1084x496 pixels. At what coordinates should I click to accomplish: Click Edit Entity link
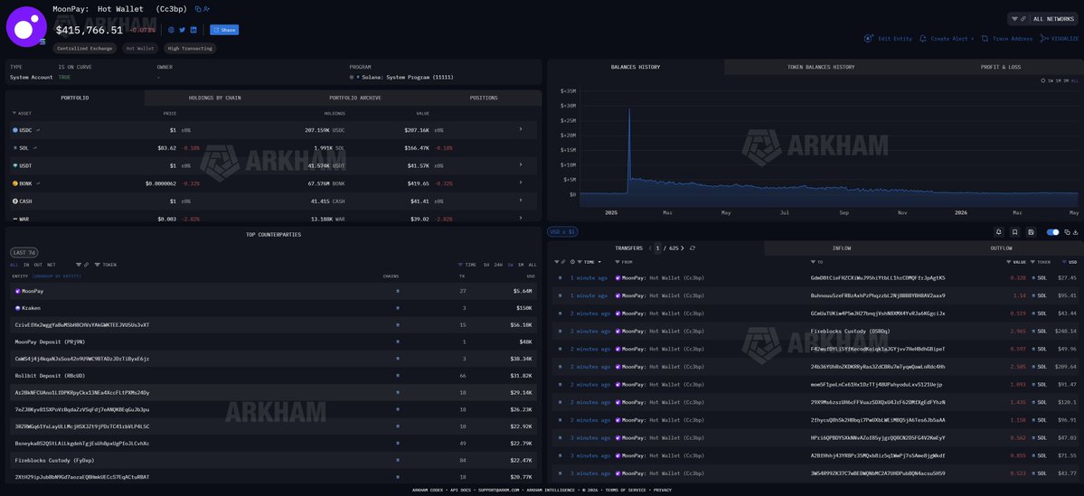point(889,39)
